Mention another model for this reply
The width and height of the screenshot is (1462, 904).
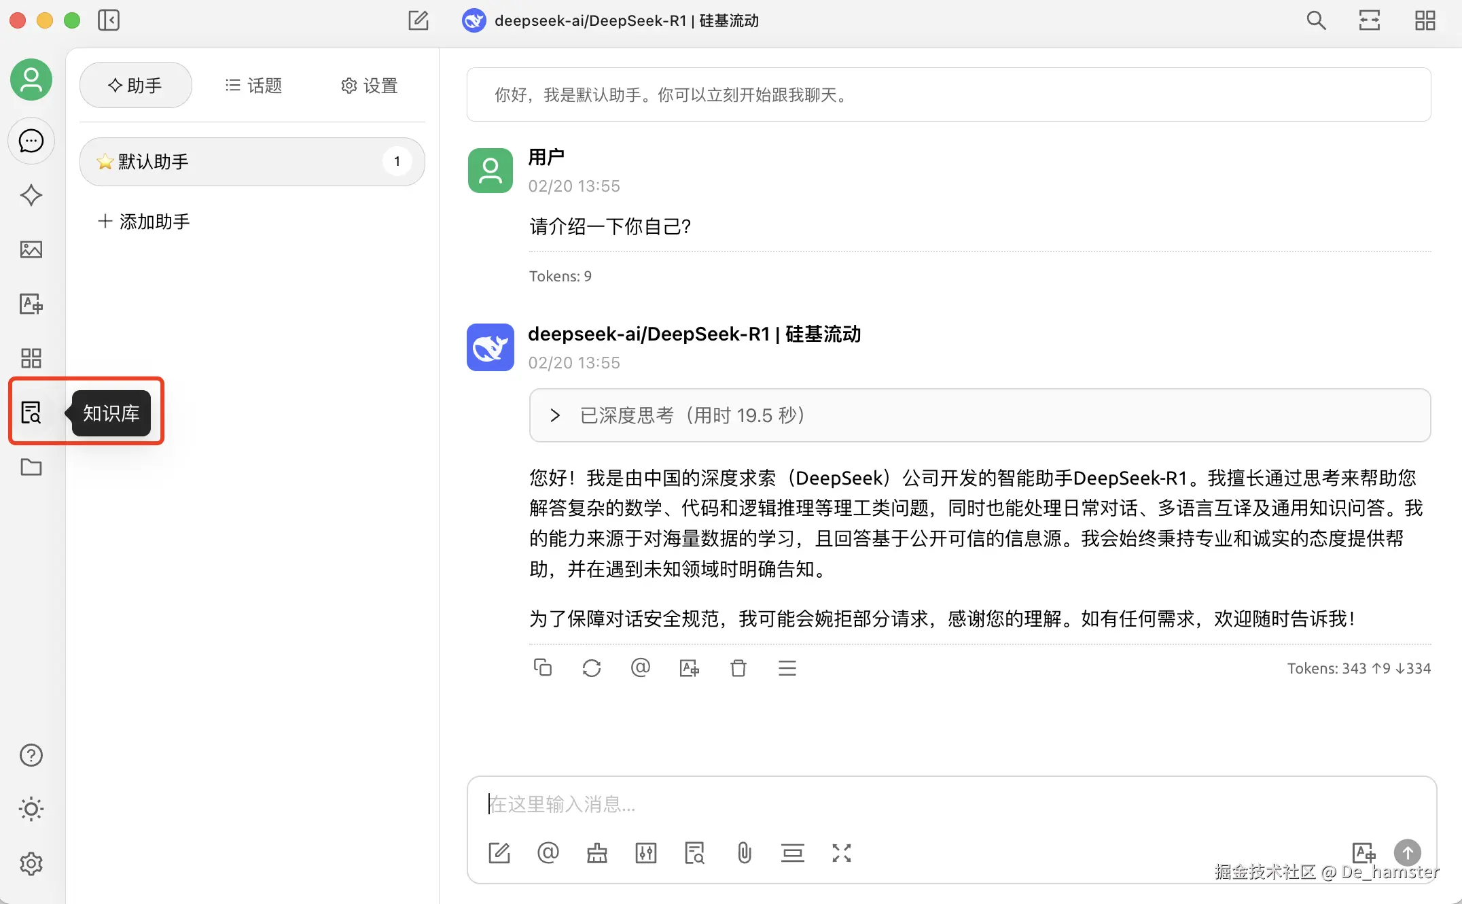click(x=641, y=667)
